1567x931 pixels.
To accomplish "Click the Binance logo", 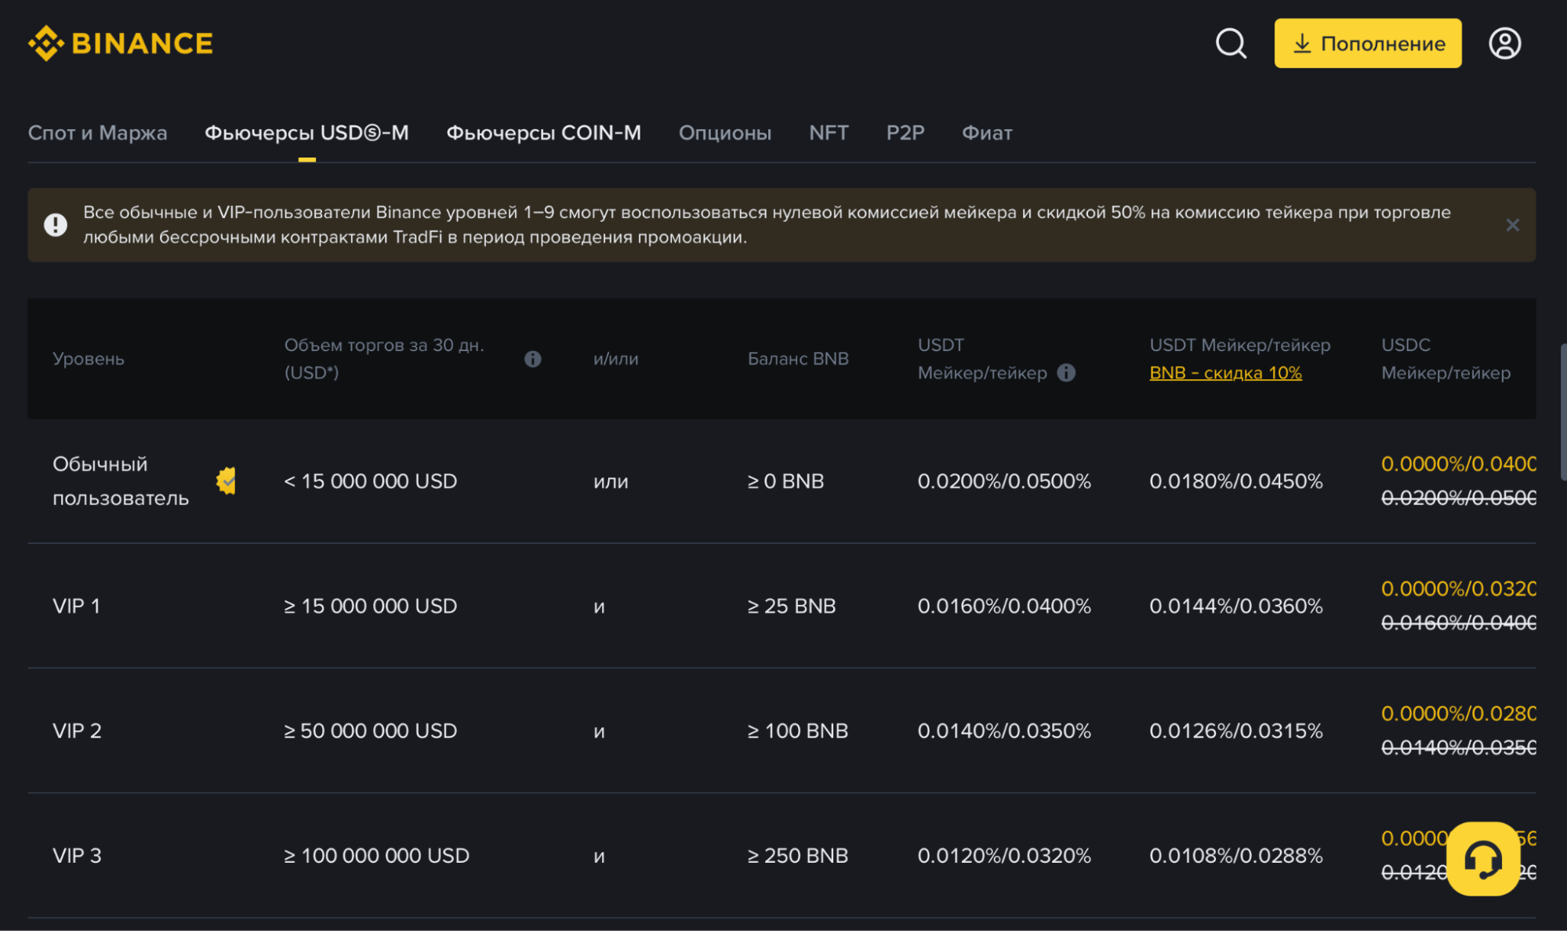I will (x=121, y=43).
